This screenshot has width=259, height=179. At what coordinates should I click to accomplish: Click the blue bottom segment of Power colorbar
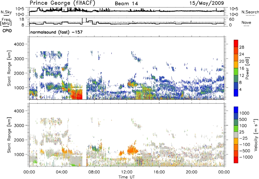236,93
